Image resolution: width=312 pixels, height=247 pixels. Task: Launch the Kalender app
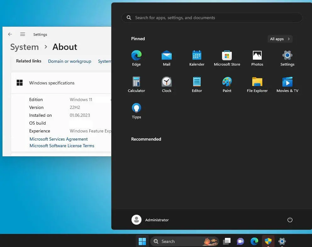(197, 58)
